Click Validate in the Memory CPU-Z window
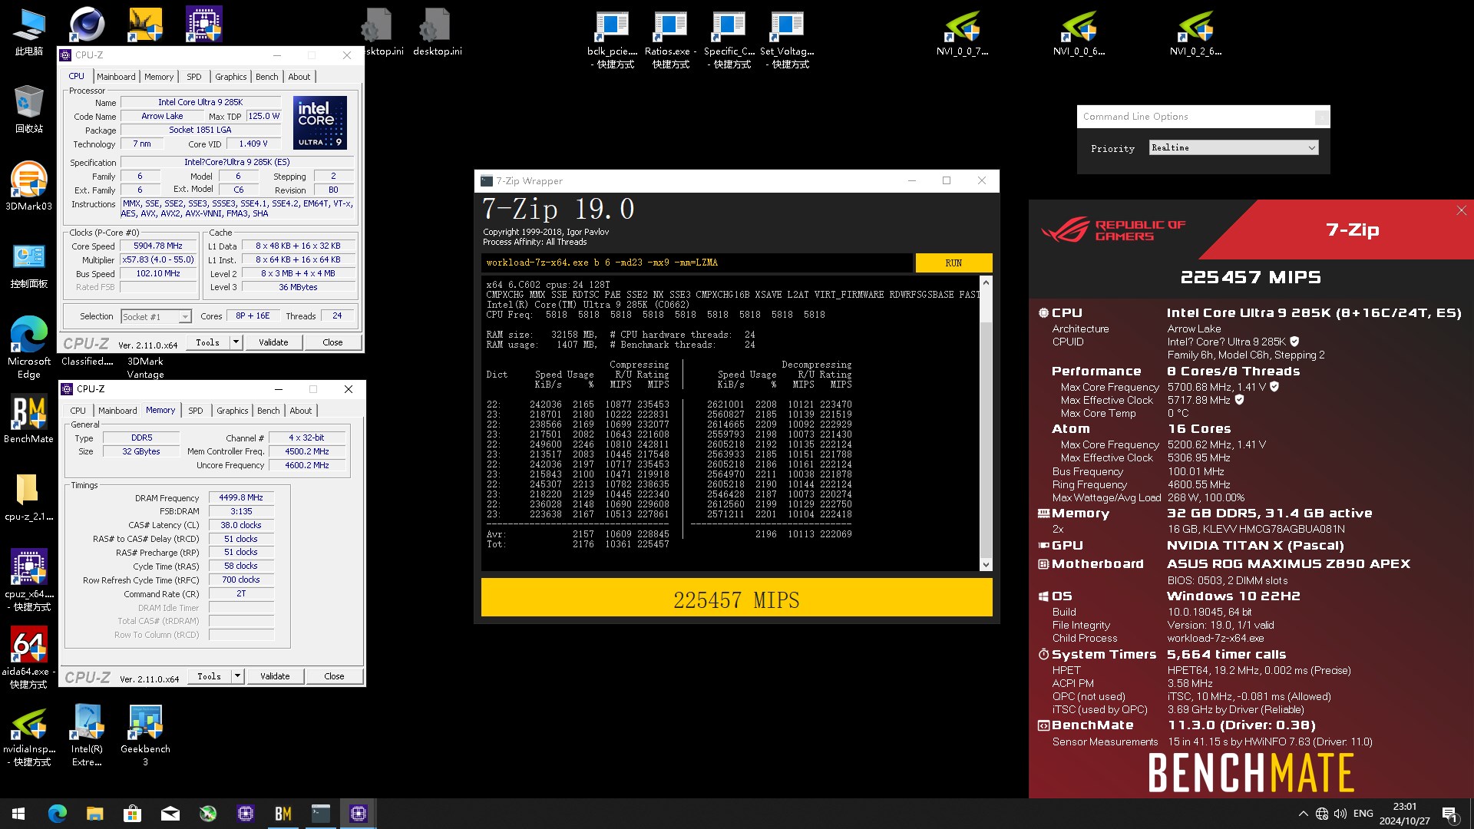Viewport: 1474px width, 829px height. [x=275, y=676]
